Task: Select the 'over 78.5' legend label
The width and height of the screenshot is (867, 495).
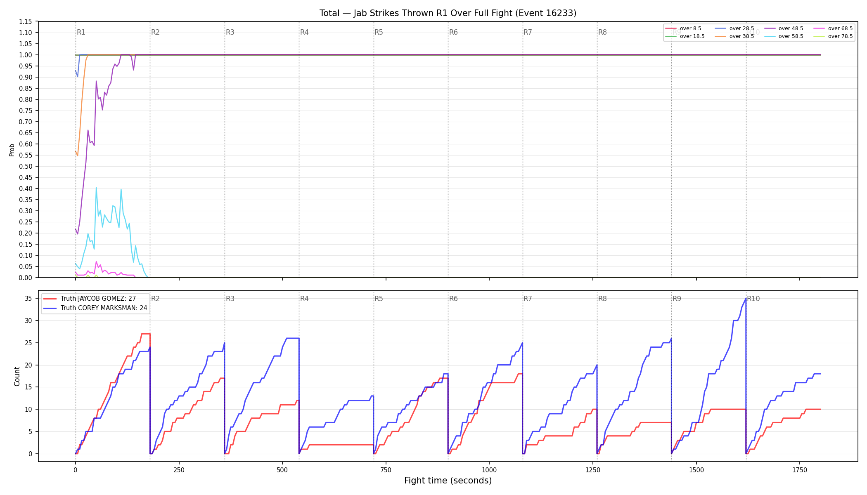Action: (x=840, y=36)
